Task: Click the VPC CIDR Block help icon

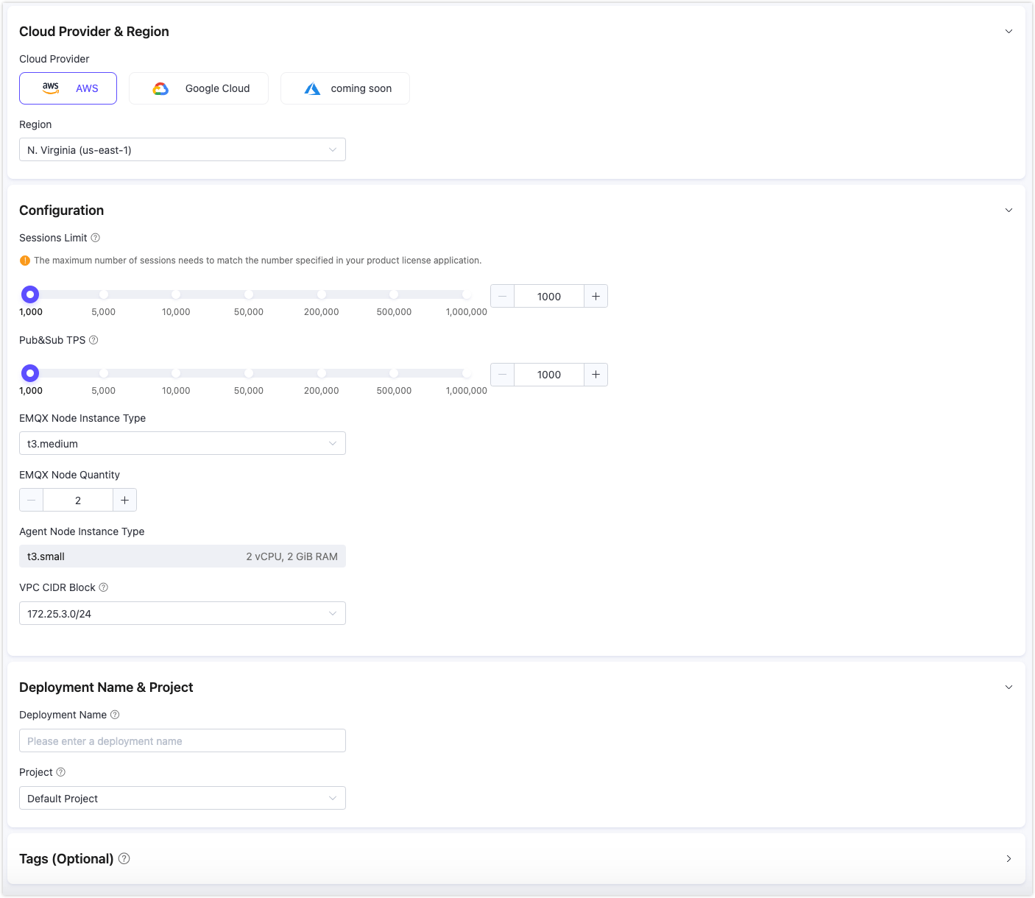Action: [103, 587]
